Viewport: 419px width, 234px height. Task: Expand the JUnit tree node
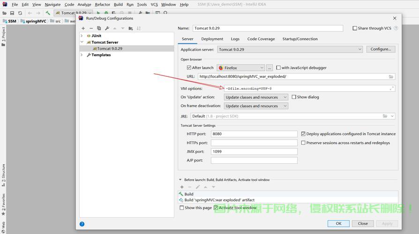pyautogui.click(x=82, y=36)
